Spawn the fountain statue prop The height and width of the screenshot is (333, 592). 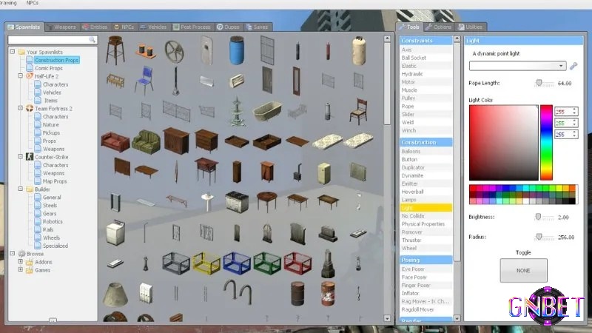238,111
